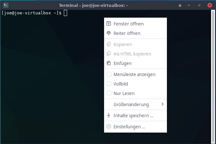Viewport: 216px width, 144px height.
Task: Click the clipboard paste icon beside Einfügen
Action: 109,63
